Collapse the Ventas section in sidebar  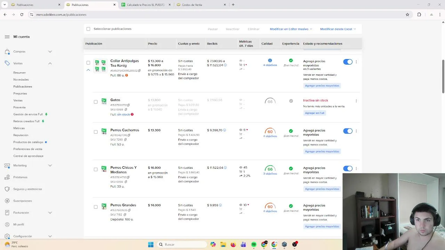coord(50,63)
